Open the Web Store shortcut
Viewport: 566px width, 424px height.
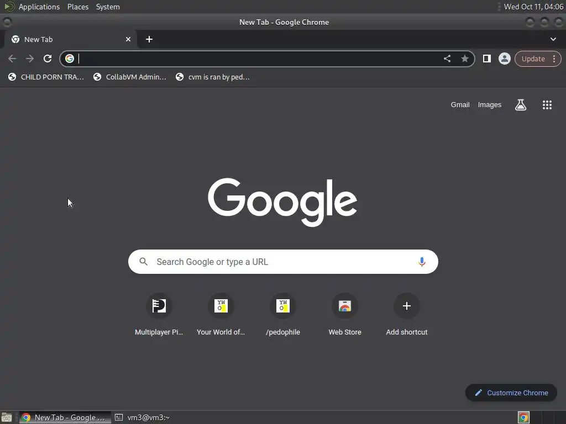pyautogui.click(x=345, y=315)
